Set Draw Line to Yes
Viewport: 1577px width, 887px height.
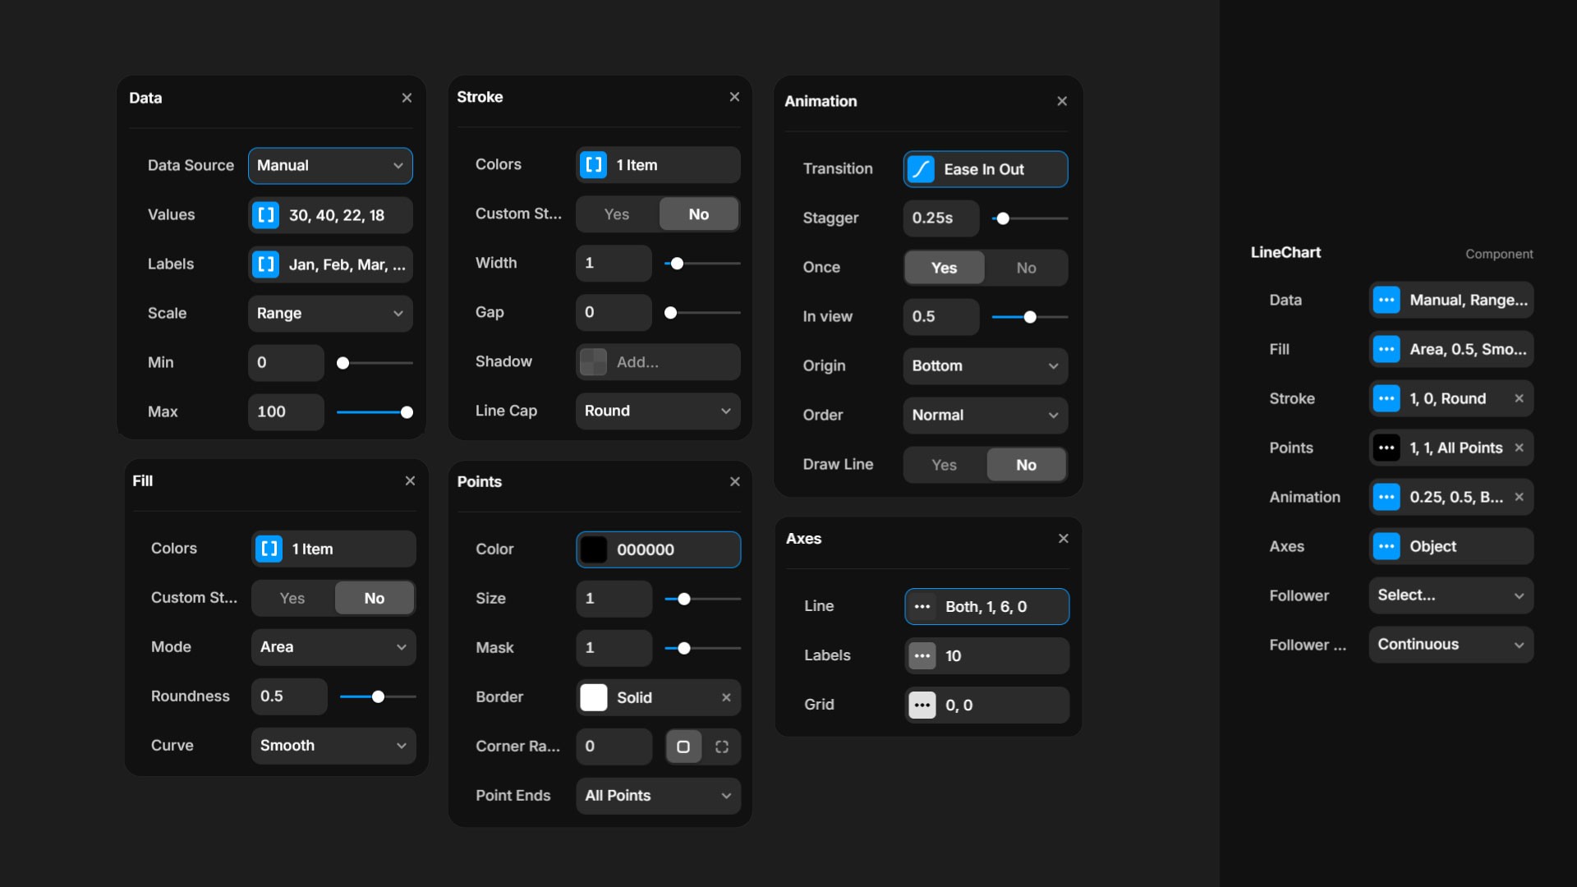click(x=944, y=465)
